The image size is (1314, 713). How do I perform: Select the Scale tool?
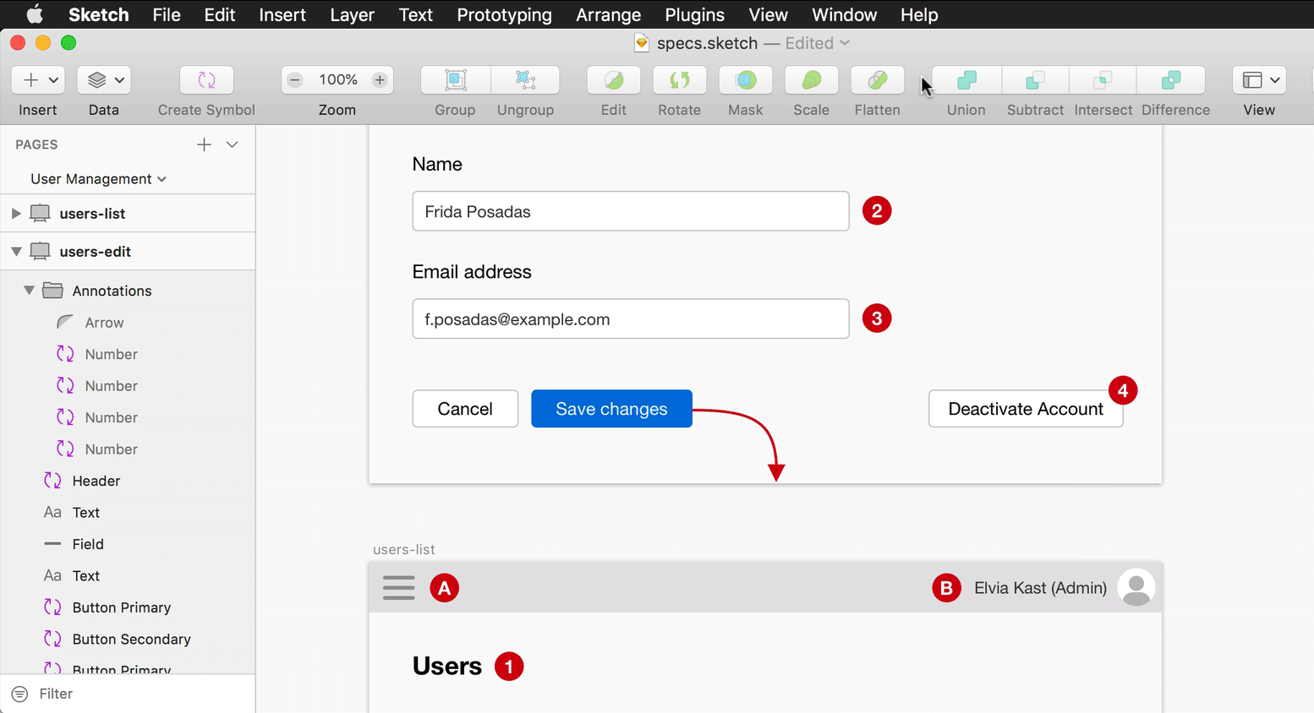[812, 80]
